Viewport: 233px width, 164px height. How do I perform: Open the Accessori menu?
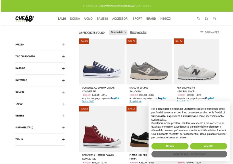click(120, 18)
